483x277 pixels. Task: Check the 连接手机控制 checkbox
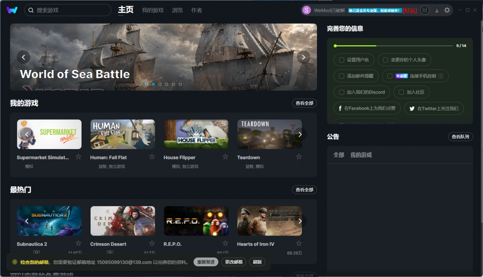click(x=390, y=76)
